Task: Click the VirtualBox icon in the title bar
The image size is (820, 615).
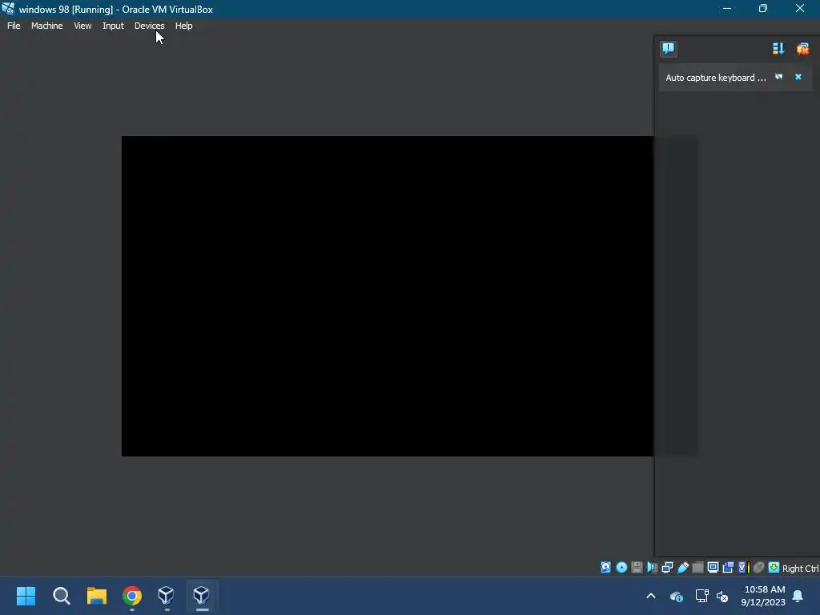Action: (x=8, y=9)
